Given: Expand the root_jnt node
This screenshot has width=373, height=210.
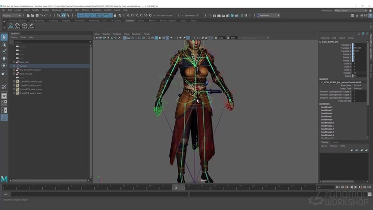Looking at the screenshot, I should 14,66.
